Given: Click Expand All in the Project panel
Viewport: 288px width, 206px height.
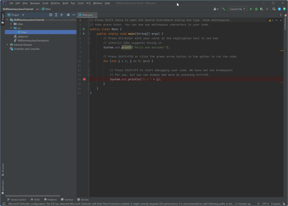Looking at the screenshot, I should pyautogui.click(x=56, y=15).
